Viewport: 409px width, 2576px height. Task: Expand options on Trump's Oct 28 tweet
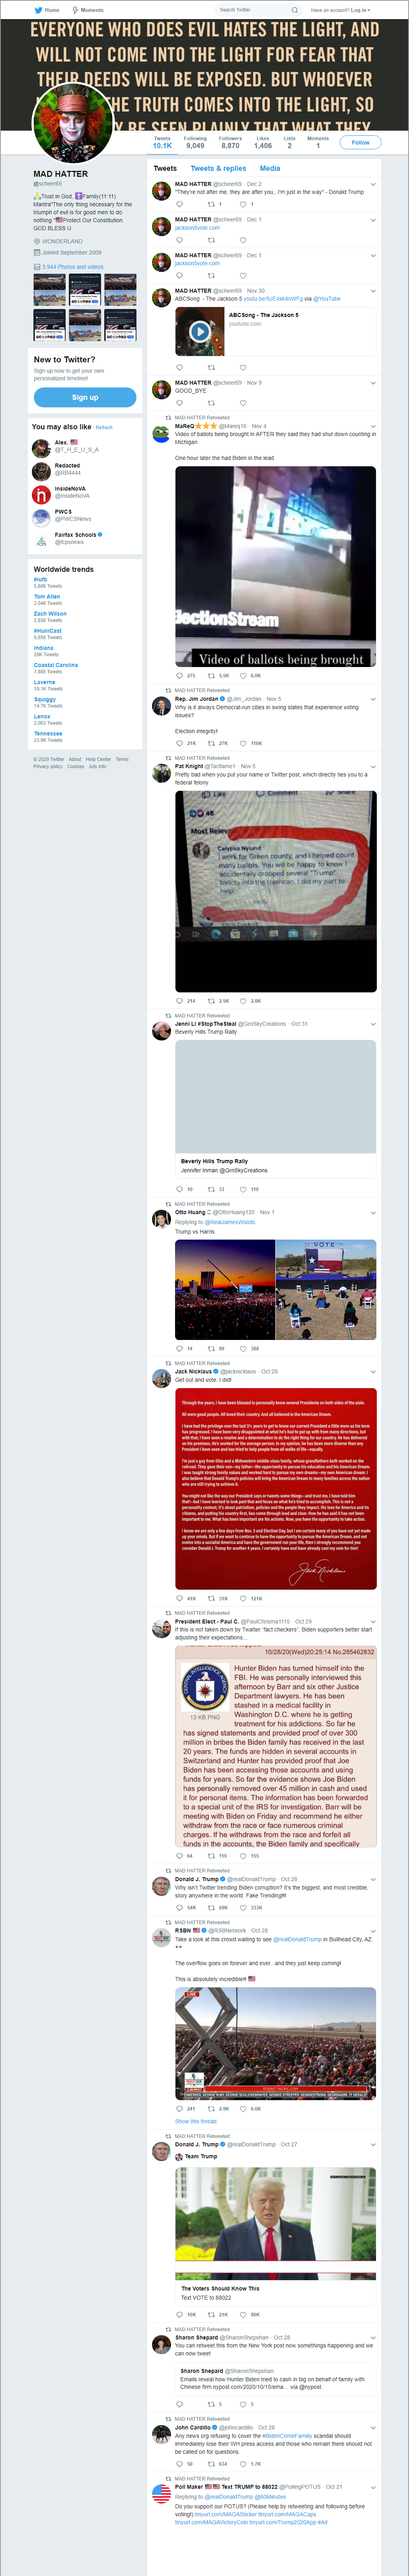pyautogui.click(x=373, y=1879)
